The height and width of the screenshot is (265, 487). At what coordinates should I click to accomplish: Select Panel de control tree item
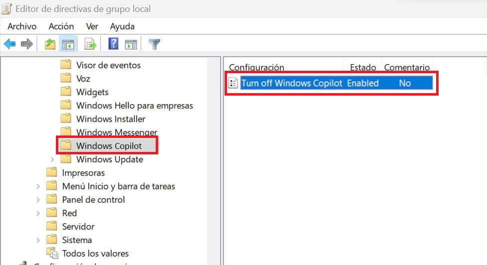pyautogui.click(x=93, y=200)
